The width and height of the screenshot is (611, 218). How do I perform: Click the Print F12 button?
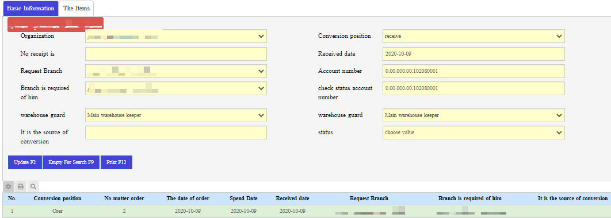[x=117, y=162]
